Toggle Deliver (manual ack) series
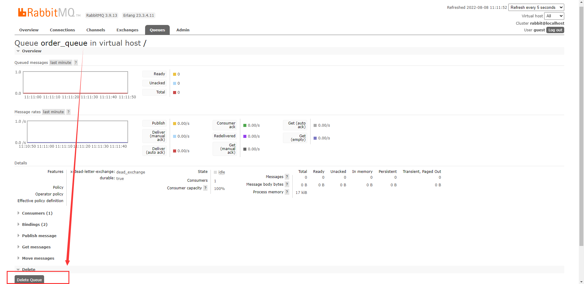The image size is (584, 284). [x=155, y=136]
